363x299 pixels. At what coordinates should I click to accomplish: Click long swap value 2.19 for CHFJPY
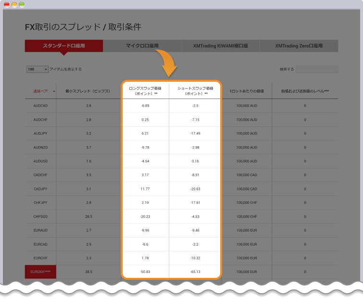pos(145,203)
